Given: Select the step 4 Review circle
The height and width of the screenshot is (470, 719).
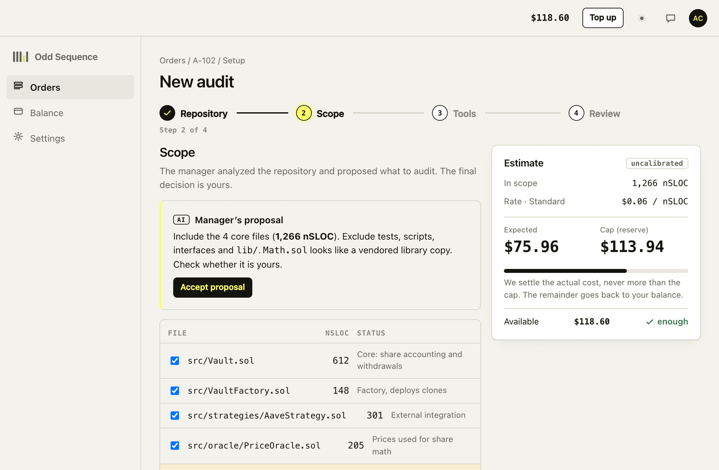Looking at the screenshot, I should tap(576, 113).
